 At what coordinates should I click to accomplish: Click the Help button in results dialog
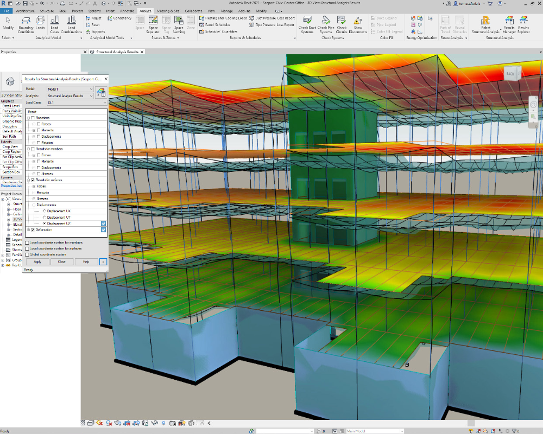86,261
